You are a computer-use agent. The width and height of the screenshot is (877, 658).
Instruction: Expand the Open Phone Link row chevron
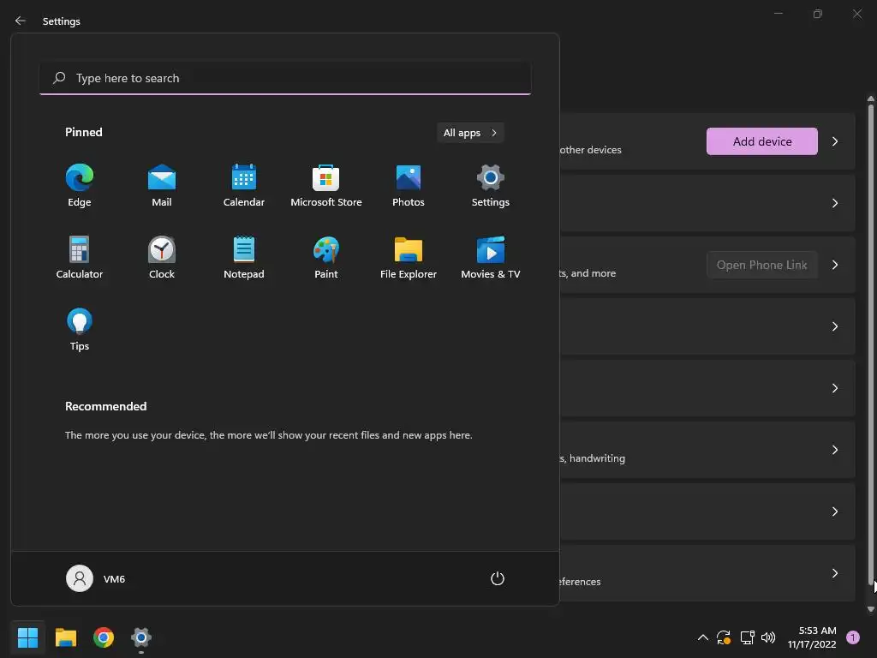coord(835,265)
